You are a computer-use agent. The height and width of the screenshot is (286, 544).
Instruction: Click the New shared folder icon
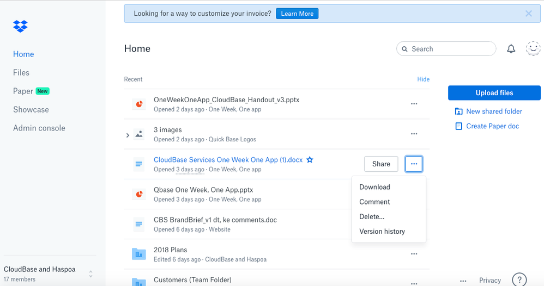(458, 111)
